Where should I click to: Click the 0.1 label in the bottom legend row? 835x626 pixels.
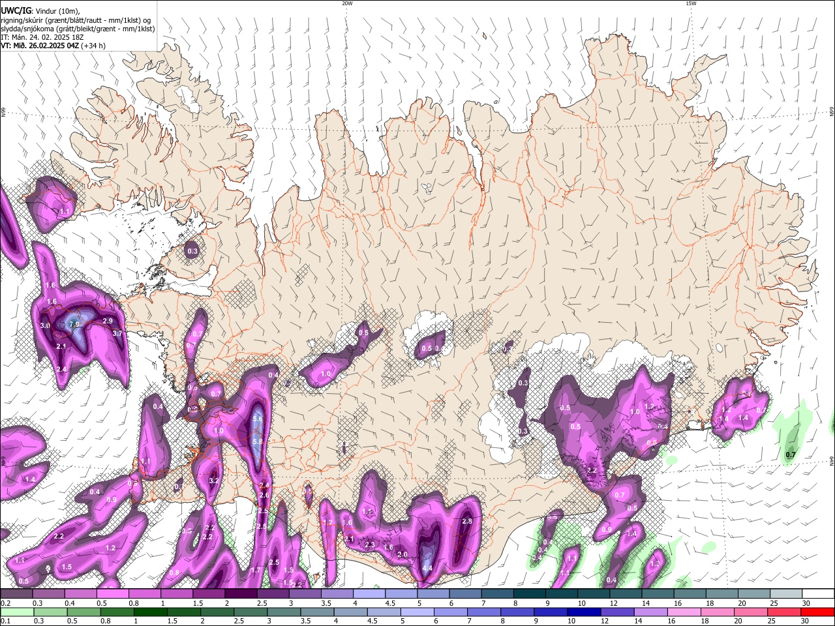[5, 621]
